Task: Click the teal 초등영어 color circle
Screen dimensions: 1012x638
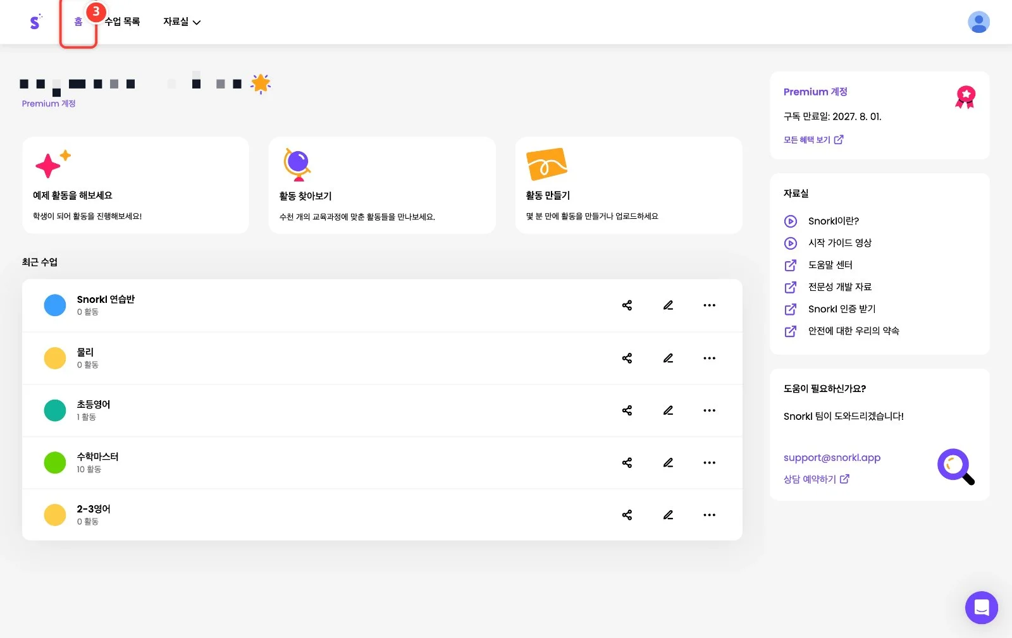Action: pyautogui.click(x=55, y=410)
